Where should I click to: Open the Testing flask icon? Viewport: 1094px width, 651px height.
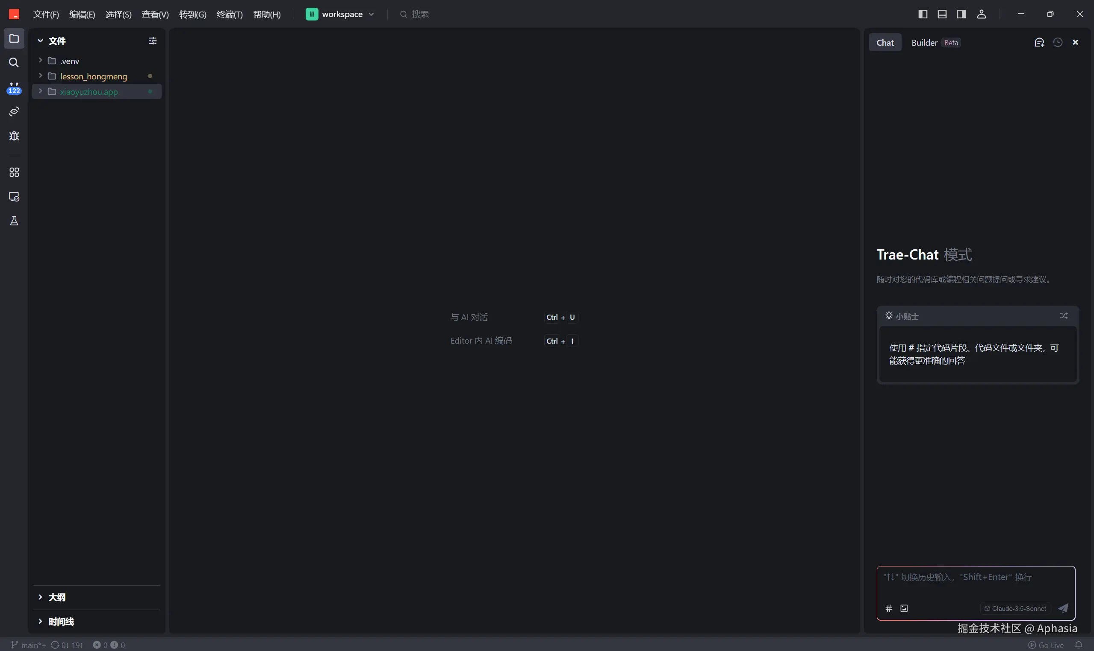[14, 221]
